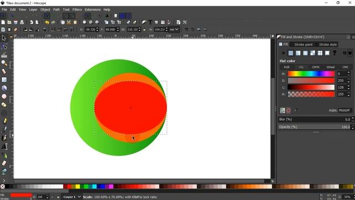The width and height of the screenshot is (355, 200).
Task: Decrease the Opacity percentage stepper
Action: pyautogui.click(x=353, y=128)
